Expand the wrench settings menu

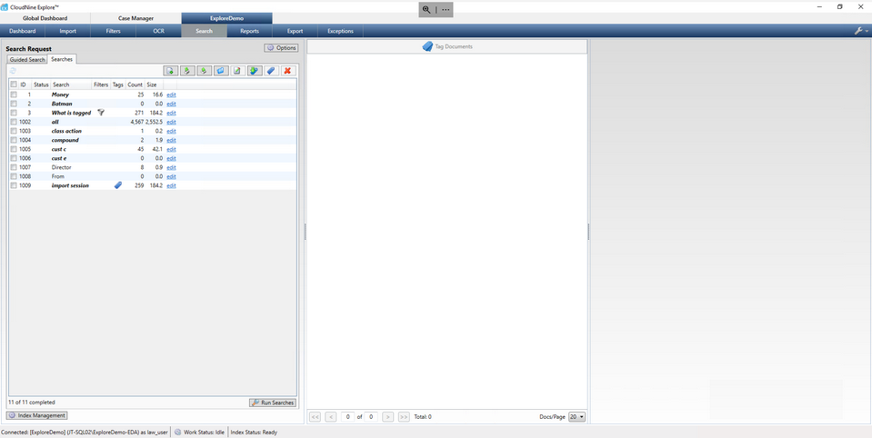860,31
